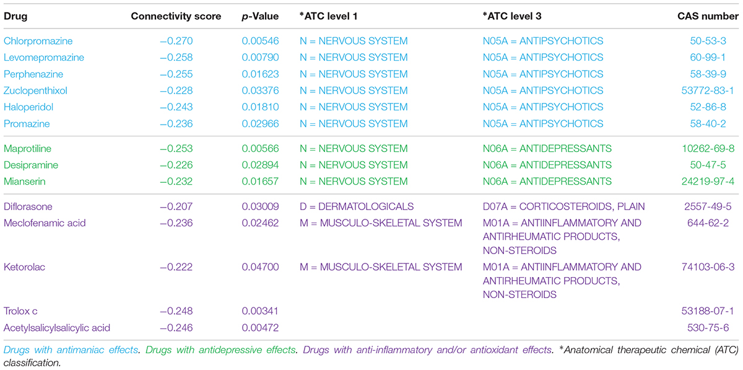The image size is (743, 370).
Task: Select the Desipramine drug cell
Action: click(31, 165)
